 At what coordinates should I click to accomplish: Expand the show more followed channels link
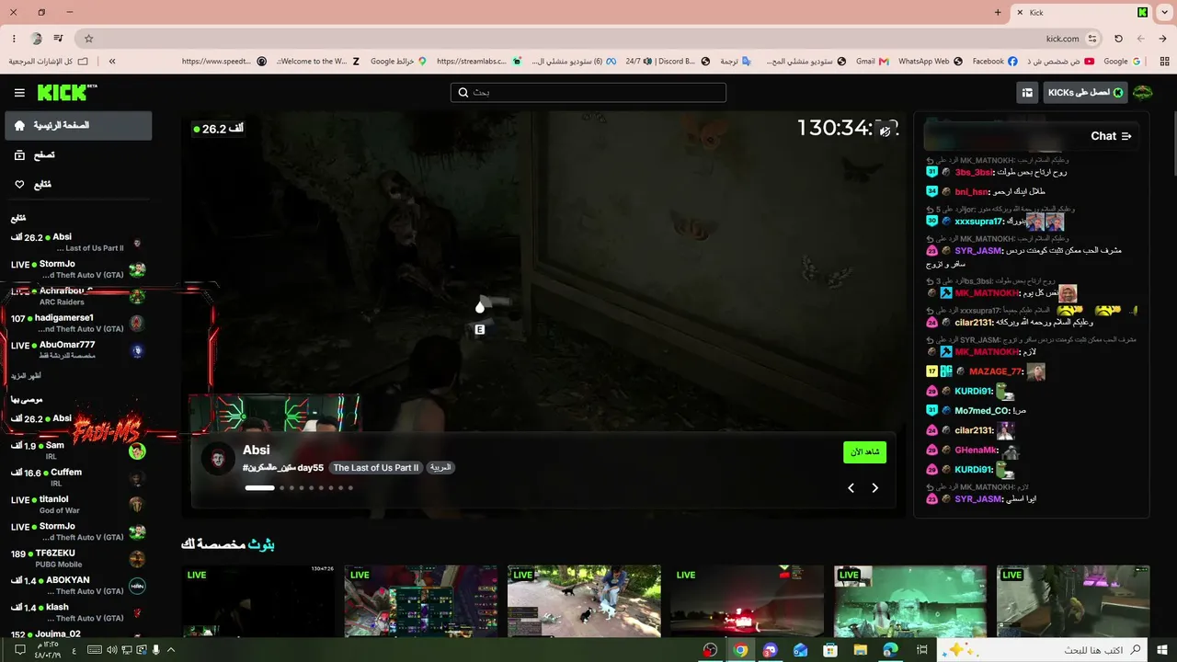26,376
